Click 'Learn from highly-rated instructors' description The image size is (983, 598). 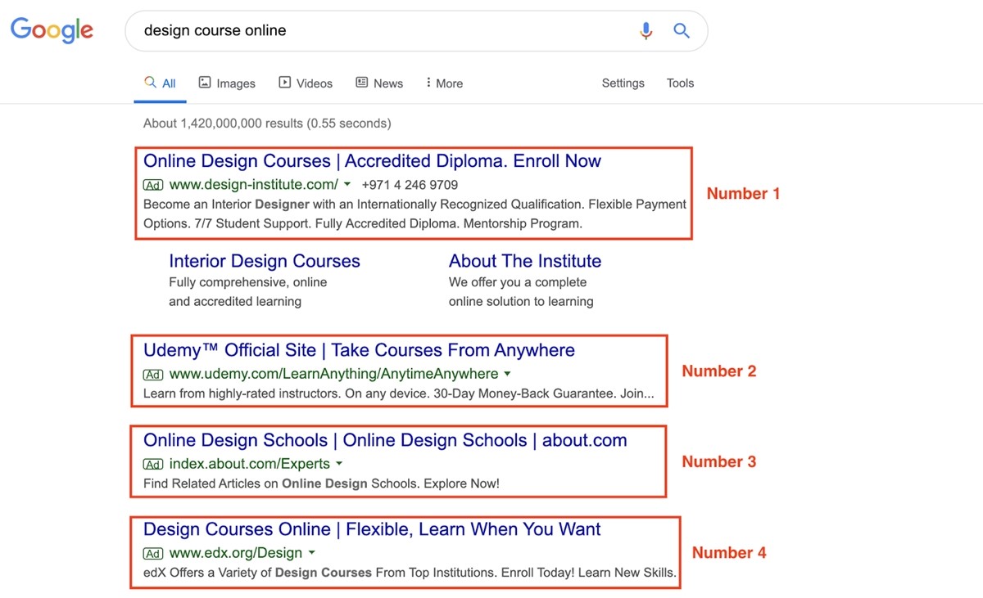(399, 393)
